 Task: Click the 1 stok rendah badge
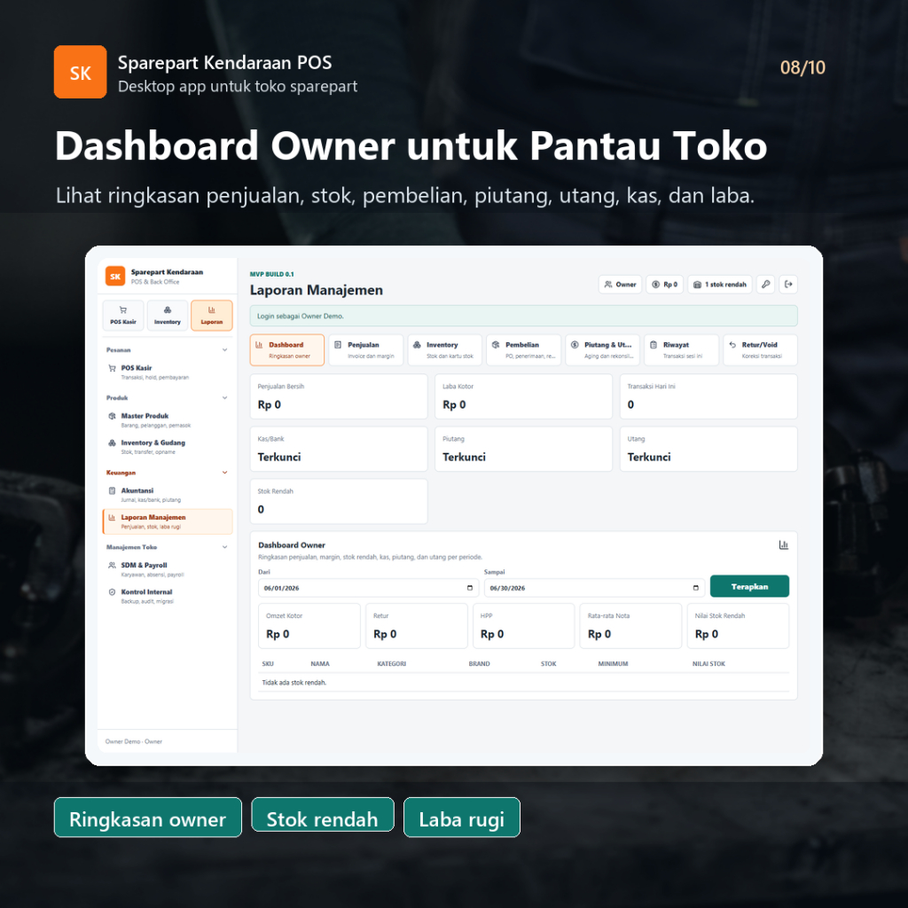tap(720, 285)
